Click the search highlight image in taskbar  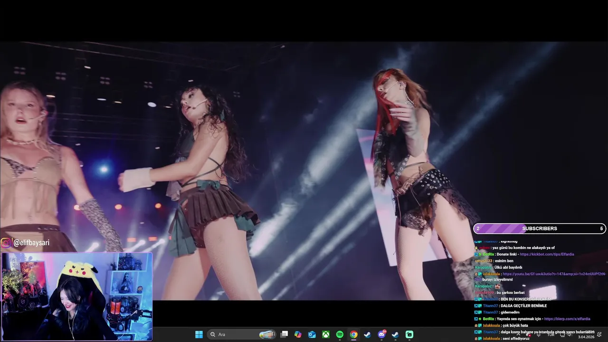pos(267,334)
